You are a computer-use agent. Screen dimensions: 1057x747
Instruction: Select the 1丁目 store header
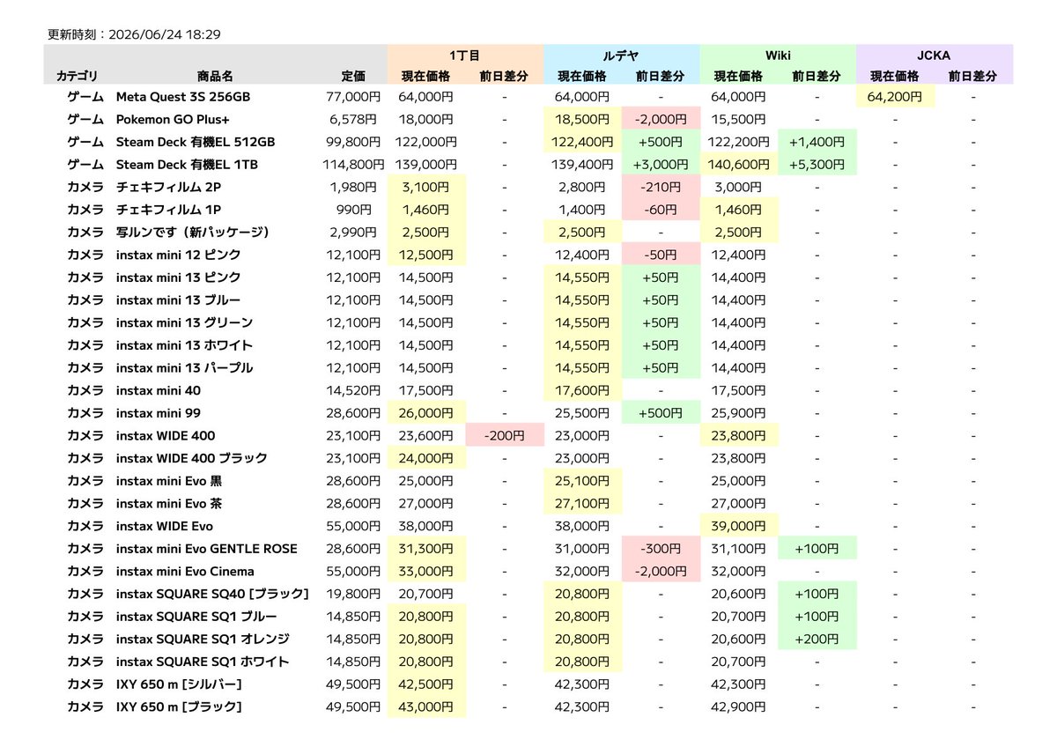pos(464,55)
